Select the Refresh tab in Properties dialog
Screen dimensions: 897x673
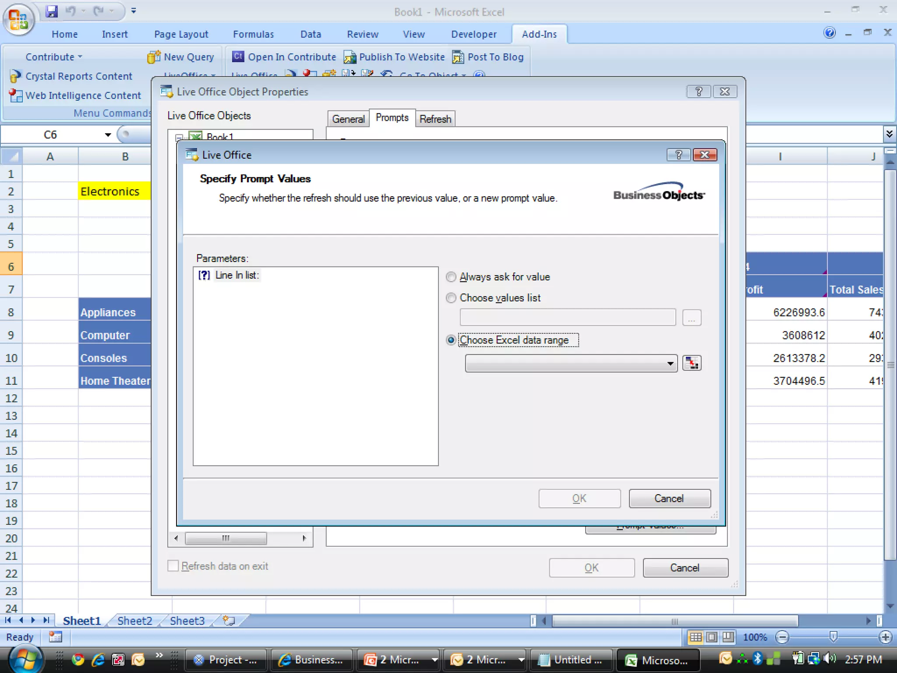[435, 119]
